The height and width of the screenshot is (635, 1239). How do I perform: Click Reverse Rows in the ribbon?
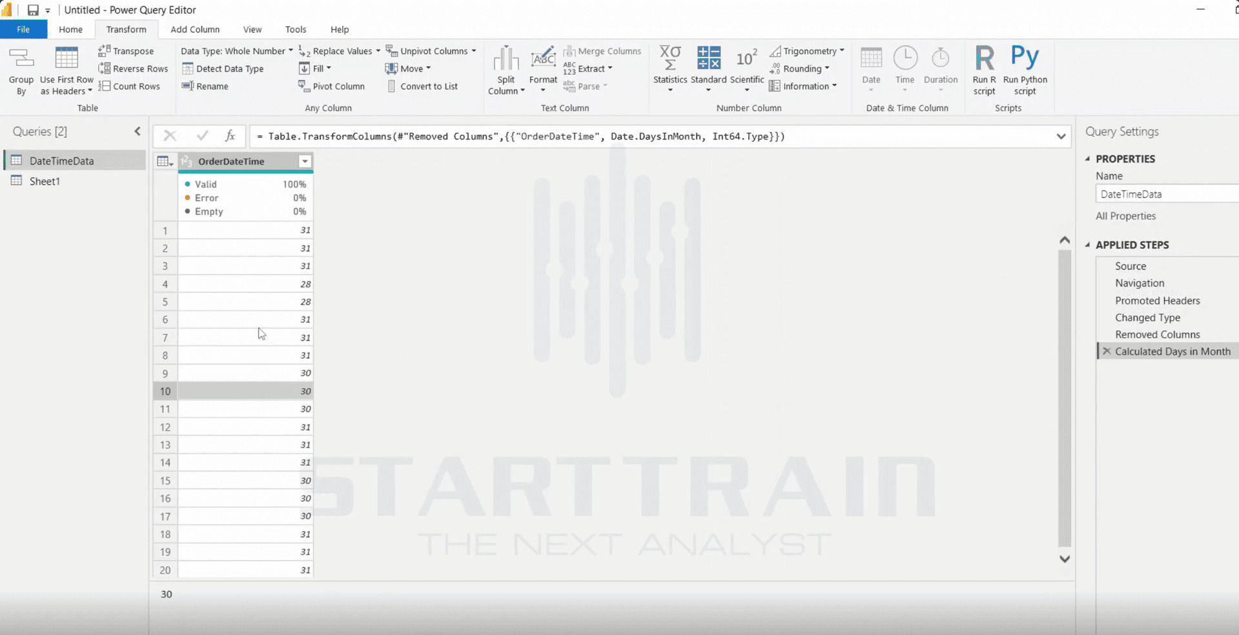pyautogui.click(x=133, y=68)
